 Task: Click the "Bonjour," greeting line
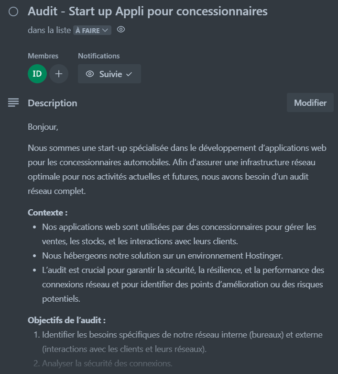43,127
